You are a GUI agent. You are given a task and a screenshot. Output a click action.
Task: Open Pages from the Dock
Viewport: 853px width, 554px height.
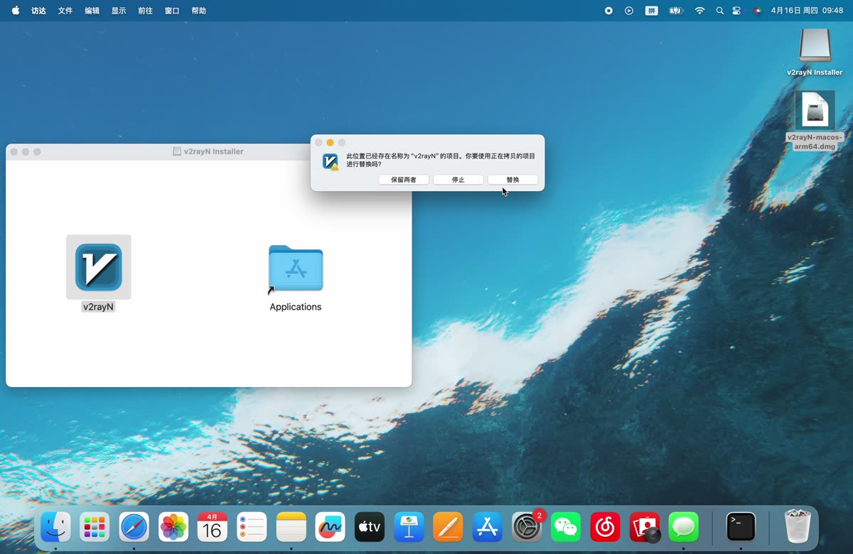448,527
